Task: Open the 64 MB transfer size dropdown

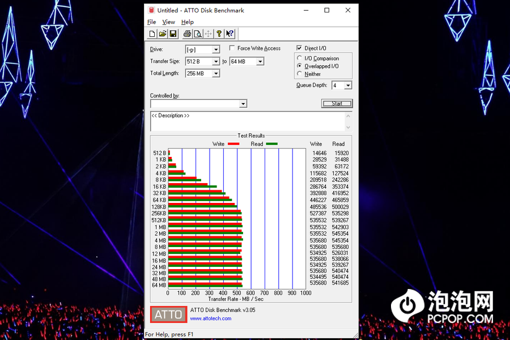Action: (x=260, y=62)
